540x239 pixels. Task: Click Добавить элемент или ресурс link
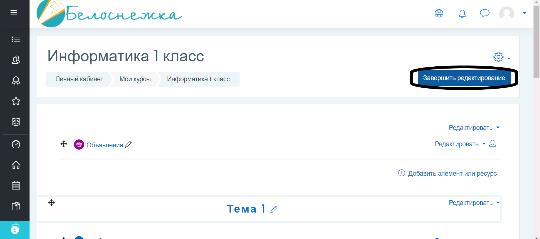pos(452,173)
